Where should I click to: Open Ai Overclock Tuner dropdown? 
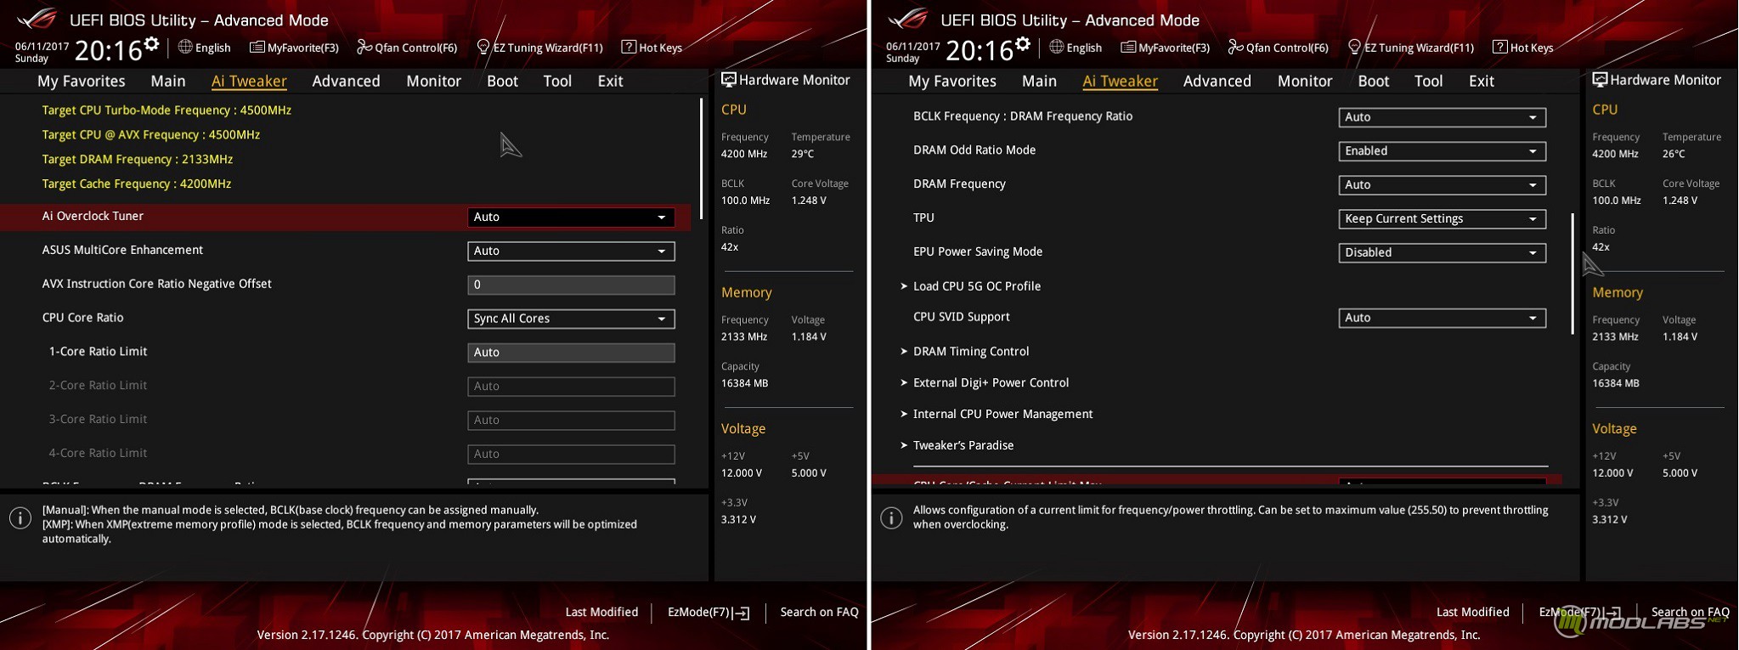pyautogui.click(x=571, y=217)
